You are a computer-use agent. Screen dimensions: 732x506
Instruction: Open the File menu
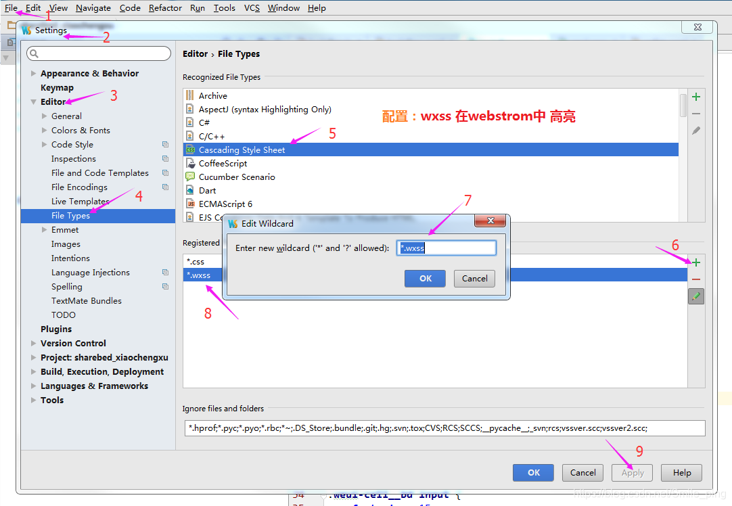point(11,8)
